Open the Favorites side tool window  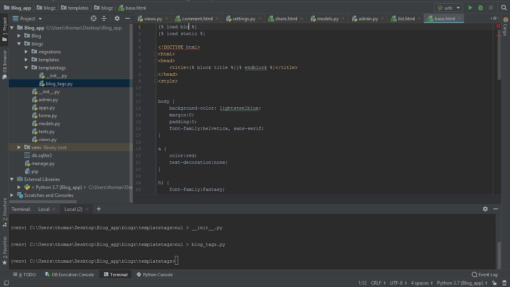coord(4,250)
